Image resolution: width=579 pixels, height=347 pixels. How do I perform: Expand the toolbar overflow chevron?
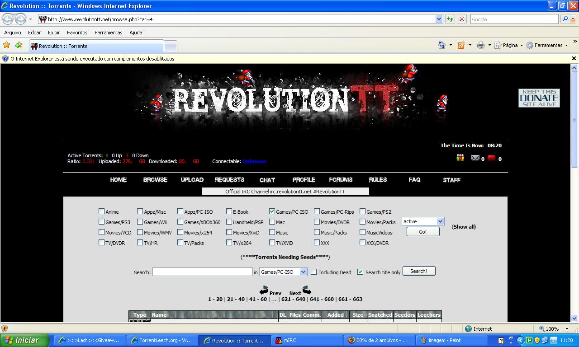pos(575,42)
